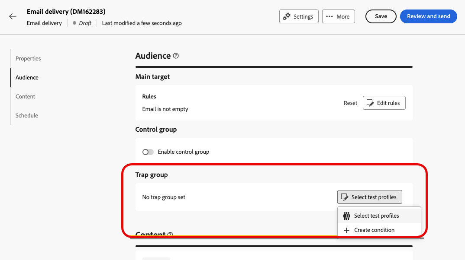Click the three-dots More icon
The image size is (465, 260).
[329, 16]
